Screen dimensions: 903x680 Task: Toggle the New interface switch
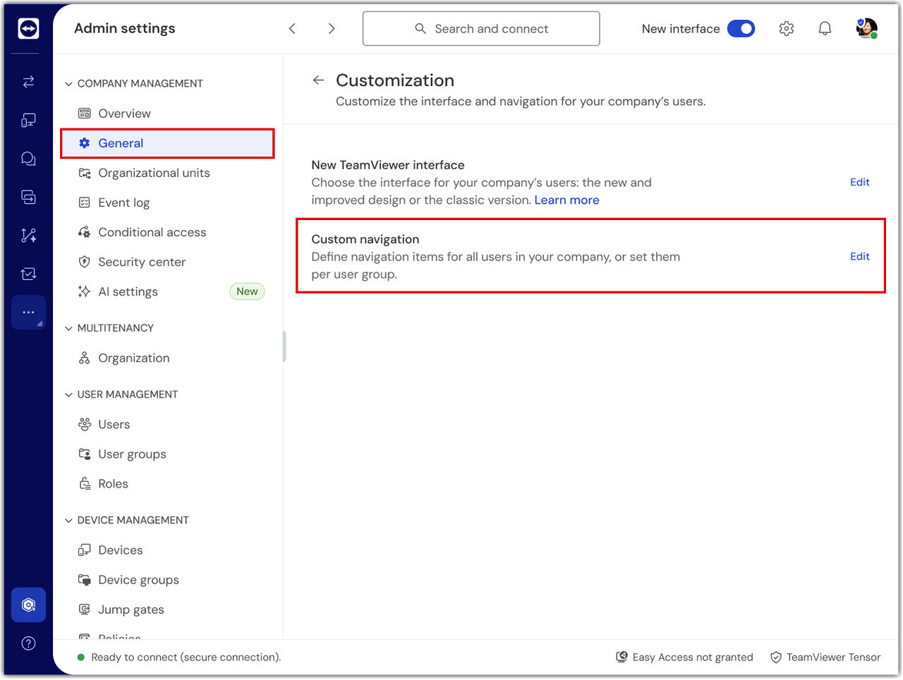(x=741, y=29)
